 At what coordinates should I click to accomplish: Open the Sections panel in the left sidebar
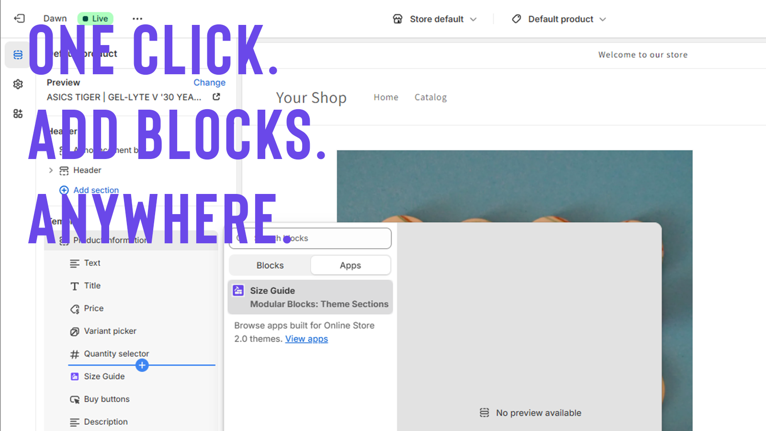18,55
